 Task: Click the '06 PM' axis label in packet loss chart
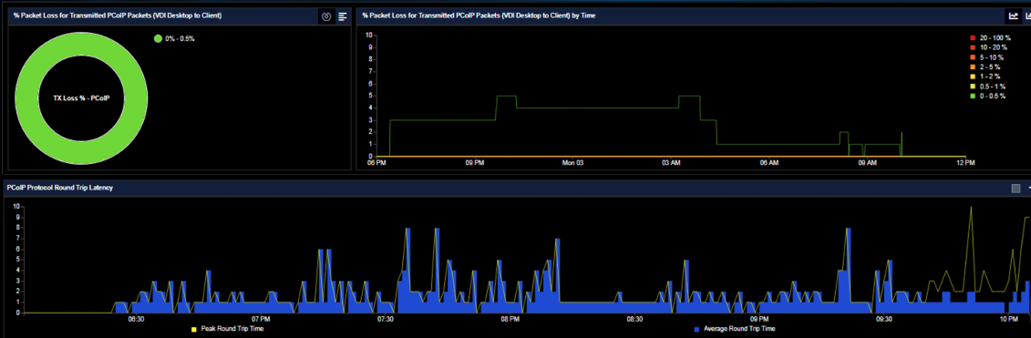[x=376, y=162]
